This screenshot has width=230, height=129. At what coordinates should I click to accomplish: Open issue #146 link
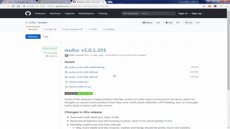pos(142,121)
